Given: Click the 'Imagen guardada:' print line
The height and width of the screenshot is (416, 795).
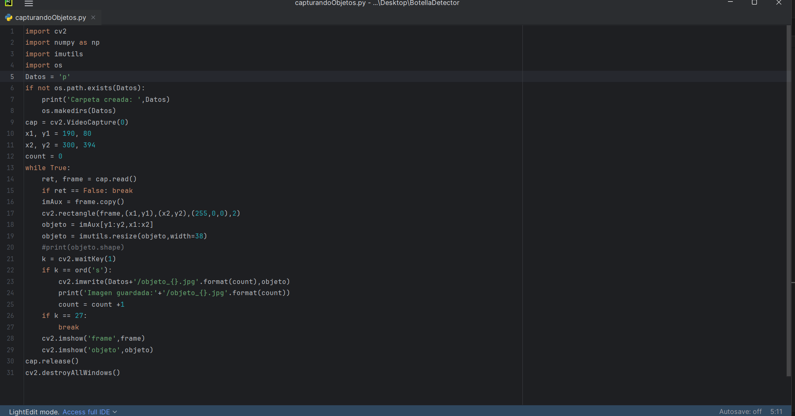Looking at the screenshot, I should click(x=174, y=293).
